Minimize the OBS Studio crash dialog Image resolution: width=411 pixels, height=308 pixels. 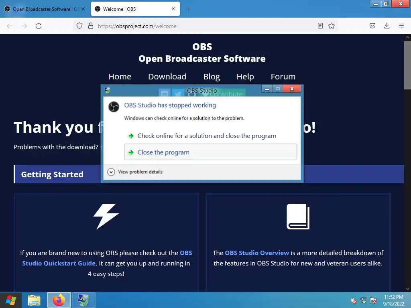pyautogui.click(x=267, y=89)
